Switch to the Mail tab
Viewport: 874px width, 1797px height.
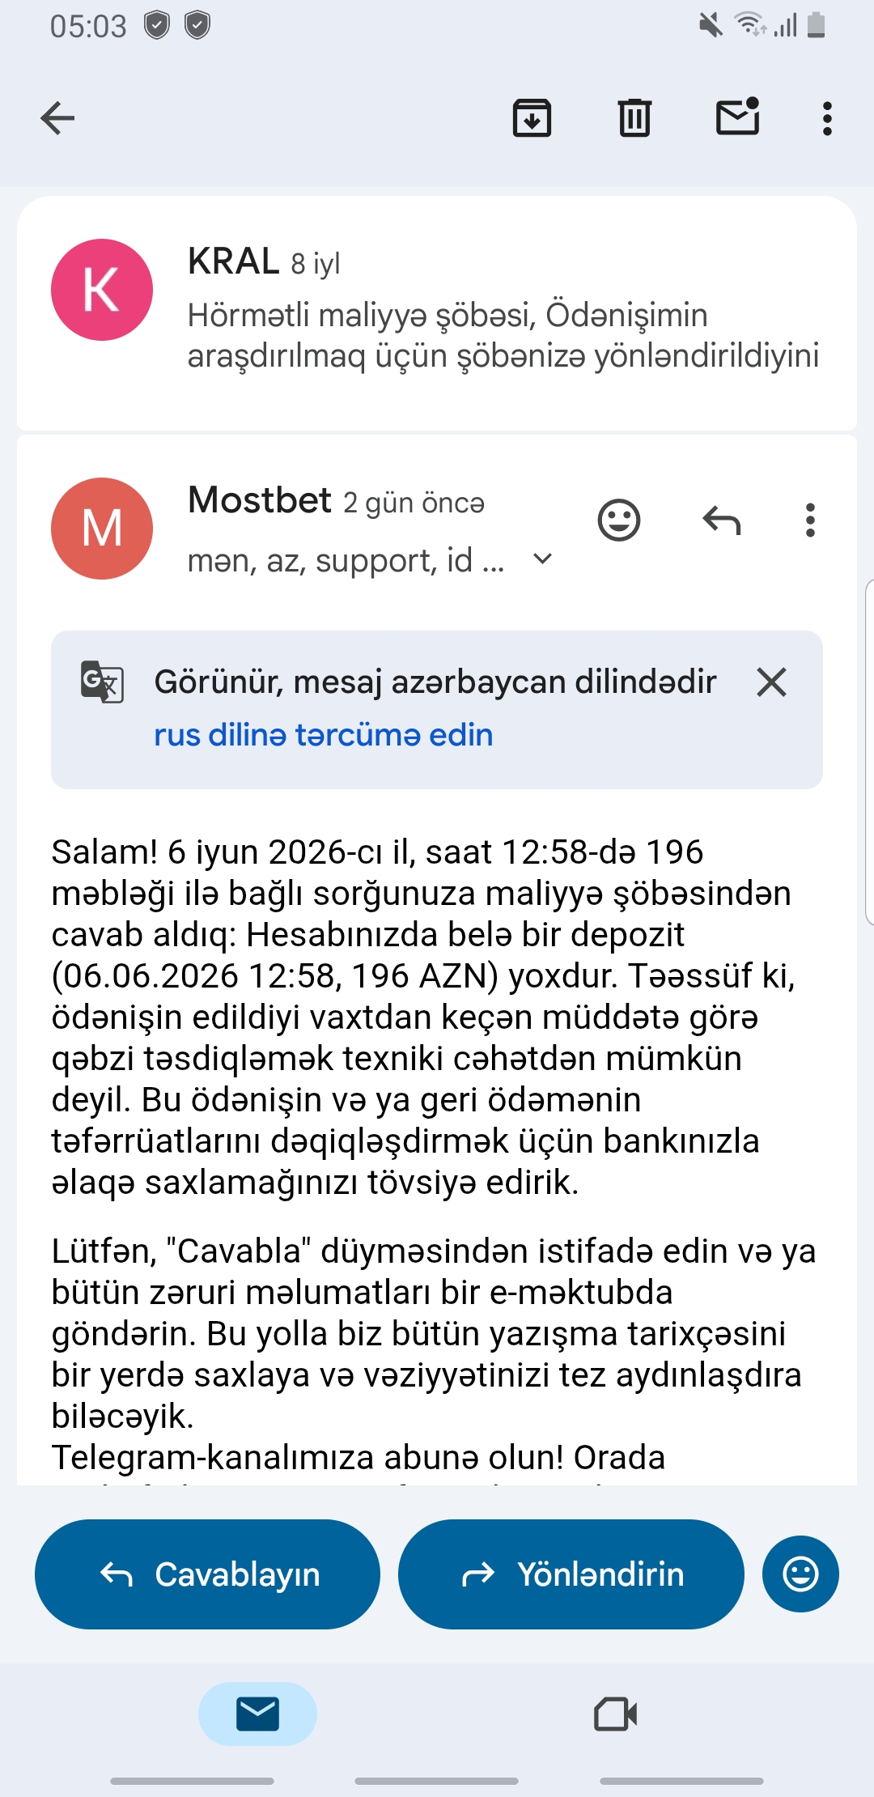coord(257,1714)
